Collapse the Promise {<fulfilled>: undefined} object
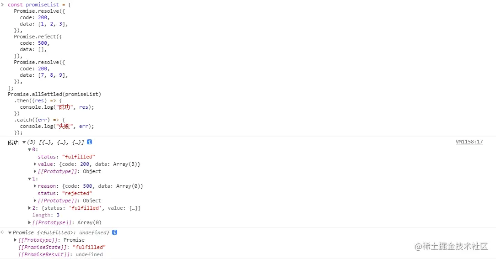 [10, 233]
